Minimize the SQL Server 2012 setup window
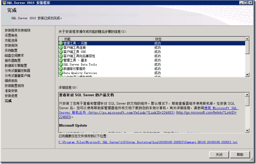The width and height of the screenshot is (256, 164). pyautogui.click(x=241, y=3)
